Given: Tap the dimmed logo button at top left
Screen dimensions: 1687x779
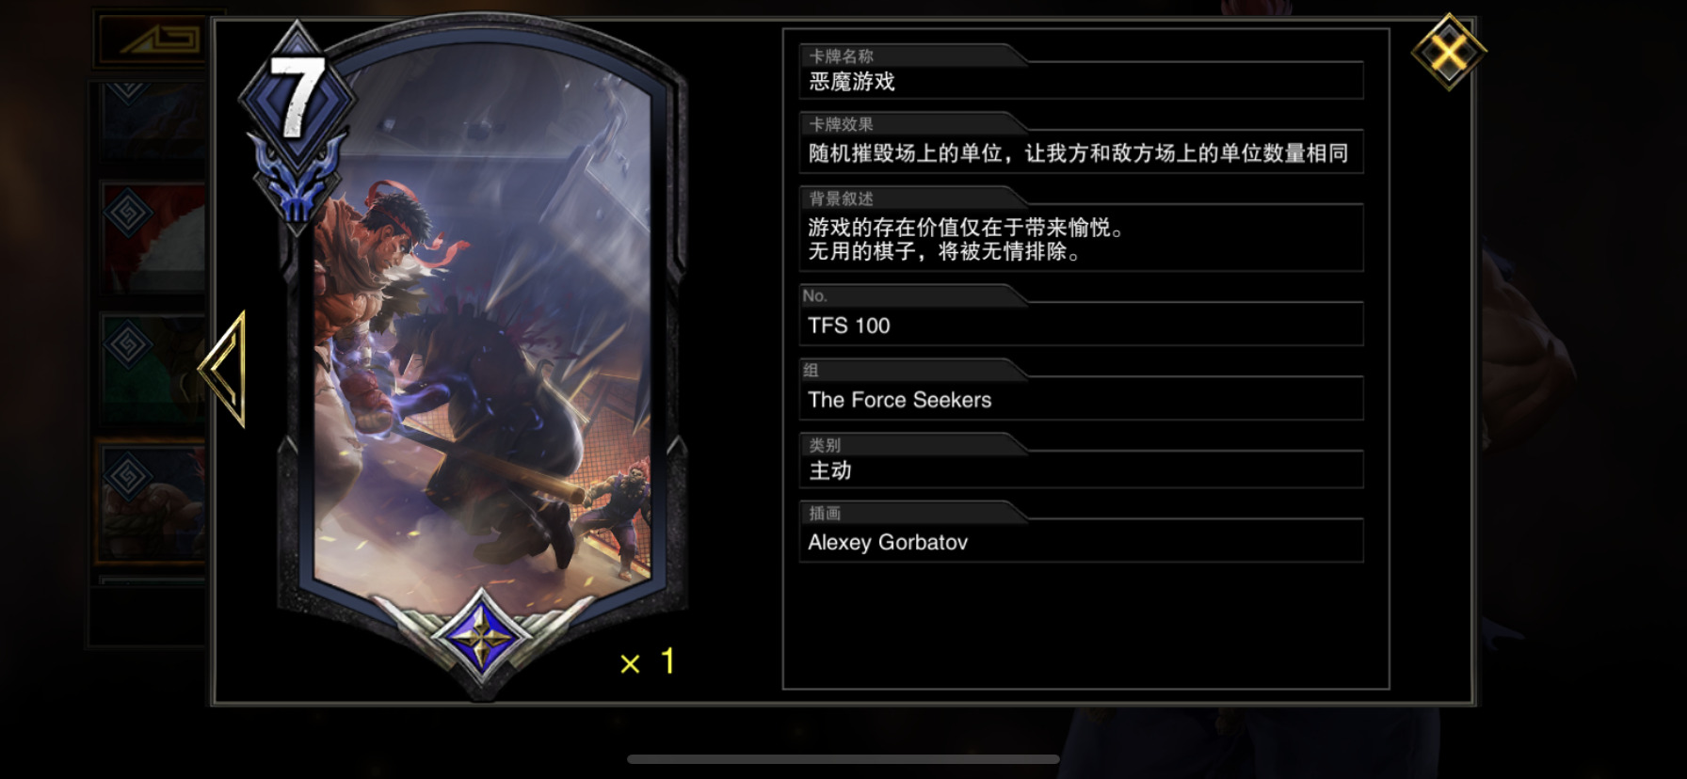Looking at the screenshot, I should (x=152, y=40).
